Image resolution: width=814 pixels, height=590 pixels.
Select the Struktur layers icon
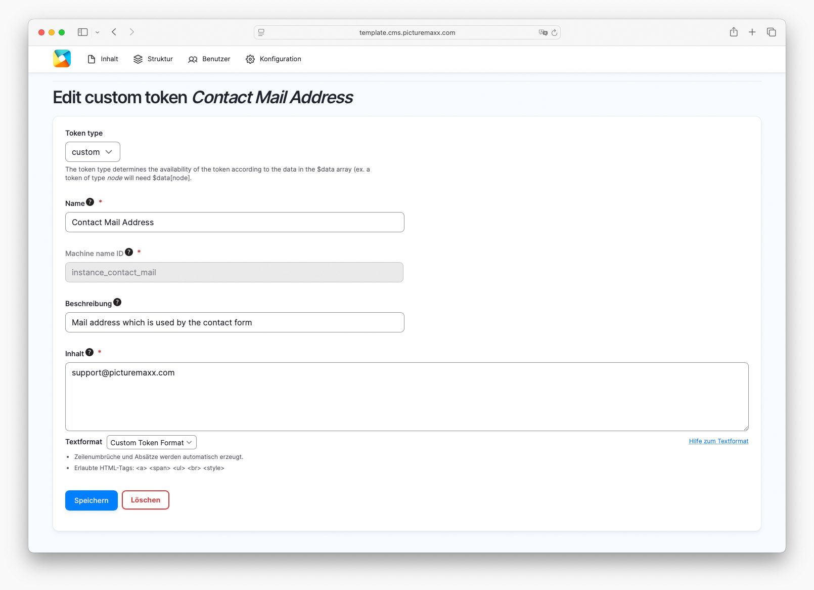click(x=137, y=59)
